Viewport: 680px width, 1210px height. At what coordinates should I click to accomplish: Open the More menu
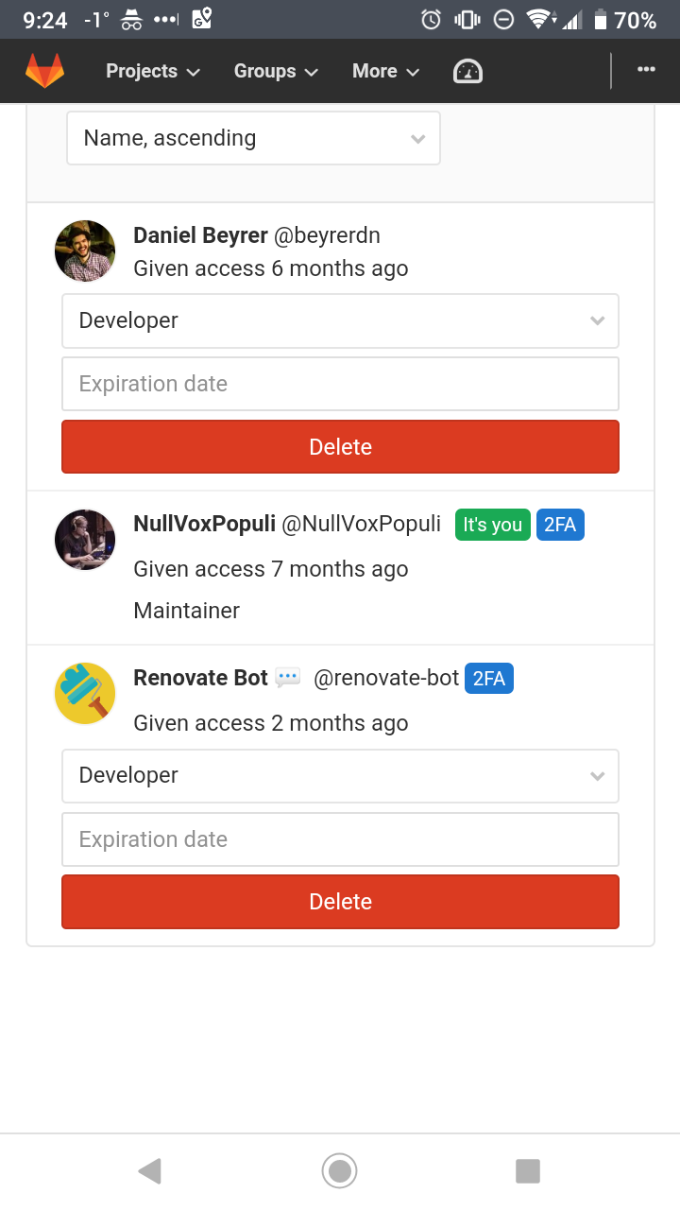(x=385, y=70)
